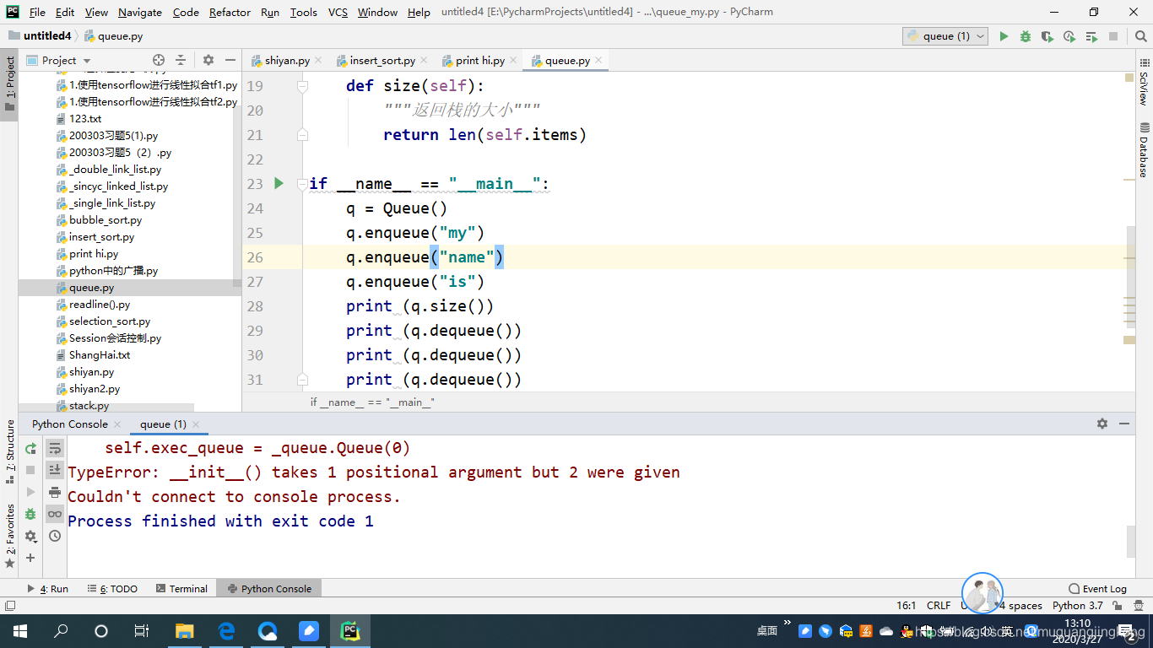Hide the Project tool window
1153x648 pixels.
click(230, 60)
